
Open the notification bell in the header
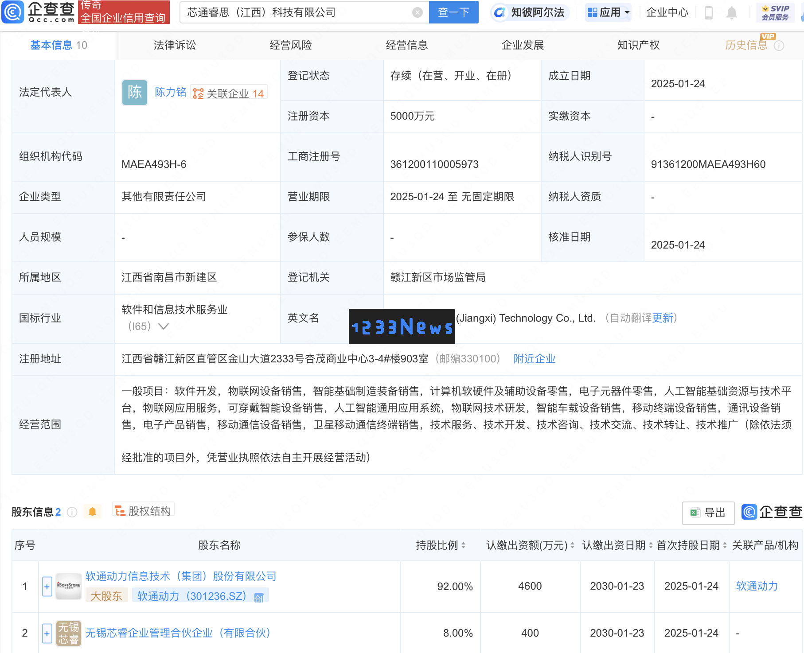[x=732, y=12]
